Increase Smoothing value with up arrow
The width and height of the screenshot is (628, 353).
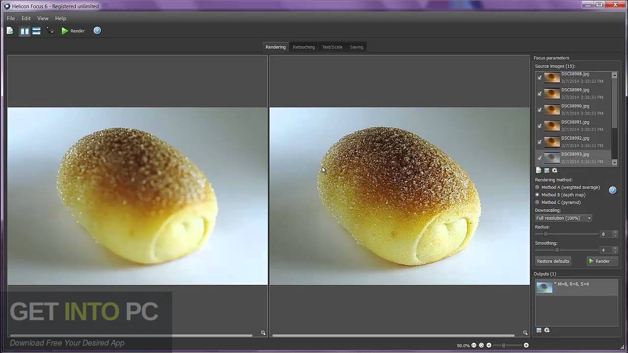click(615, 248)
